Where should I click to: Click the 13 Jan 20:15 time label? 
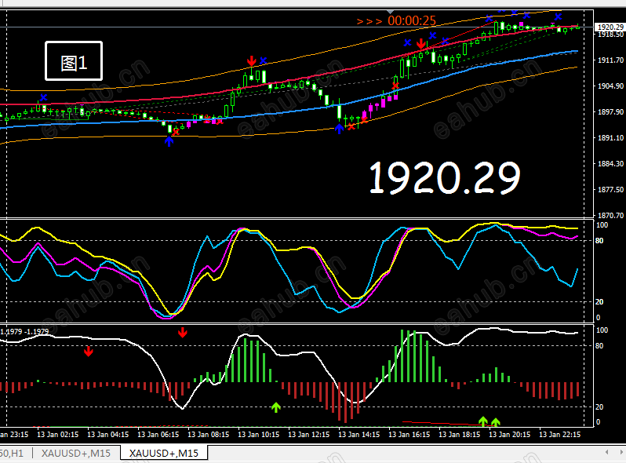(x=510, y=434)
